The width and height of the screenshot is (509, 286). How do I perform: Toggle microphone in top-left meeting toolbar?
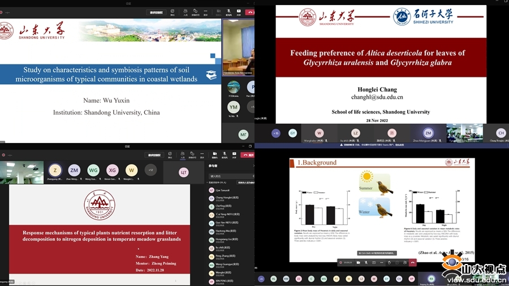228,12
